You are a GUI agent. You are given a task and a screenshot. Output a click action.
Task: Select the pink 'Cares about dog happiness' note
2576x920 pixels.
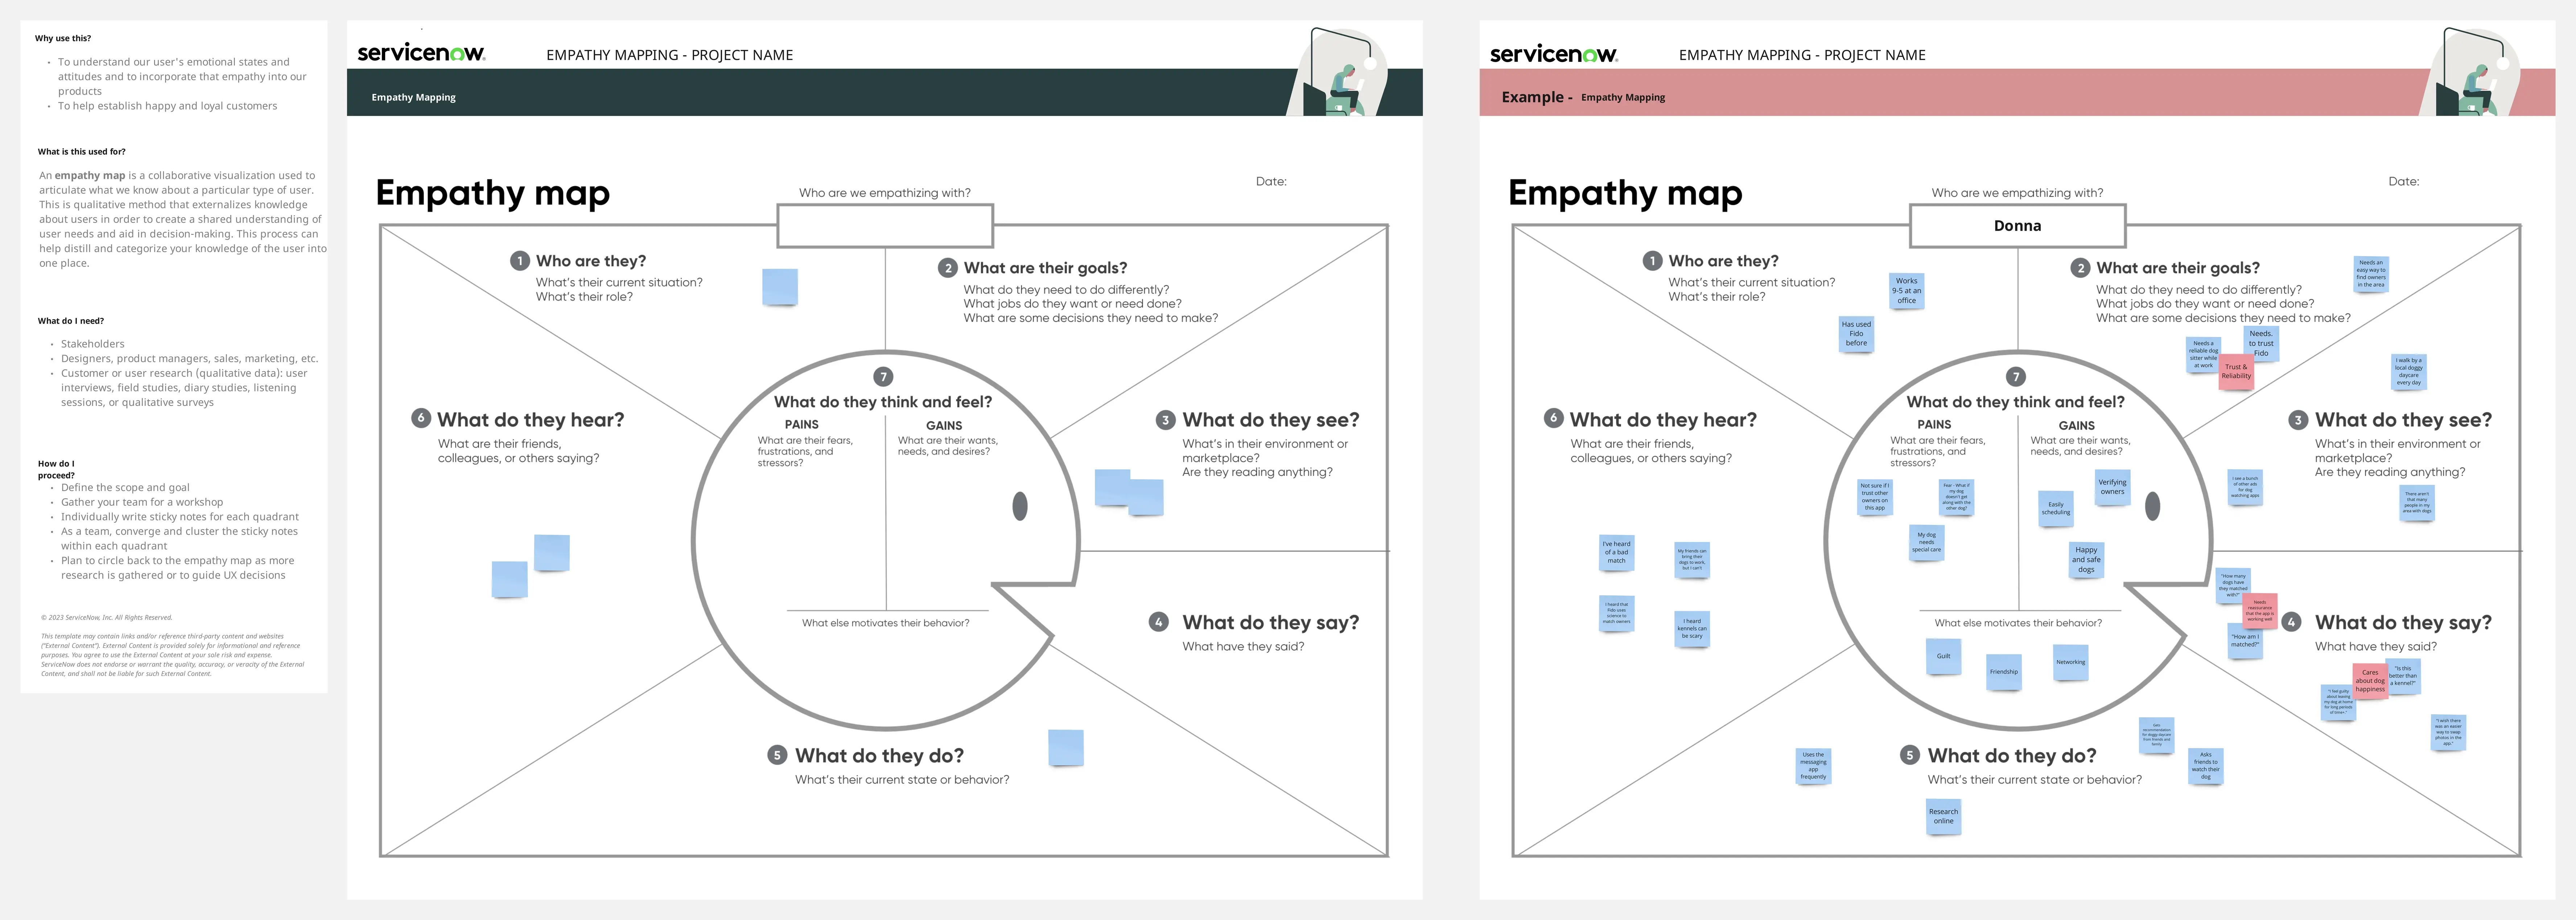[2369, 681]
